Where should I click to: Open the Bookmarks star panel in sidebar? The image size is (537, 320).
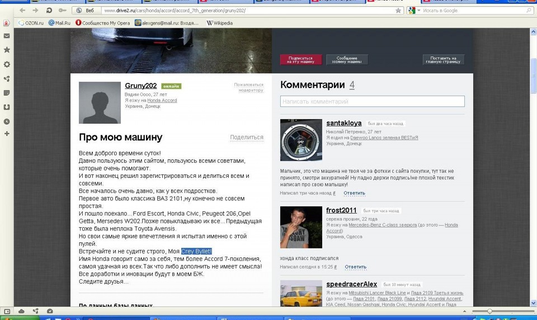click(7, 50)
